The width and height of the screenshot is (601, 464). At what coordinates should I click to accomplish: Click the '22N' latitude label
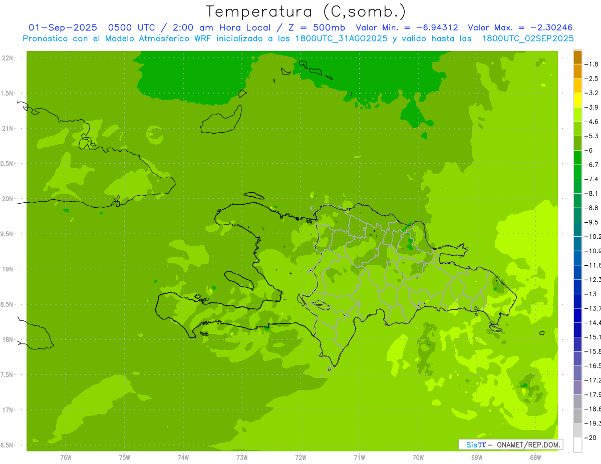[x=7, y=58]
